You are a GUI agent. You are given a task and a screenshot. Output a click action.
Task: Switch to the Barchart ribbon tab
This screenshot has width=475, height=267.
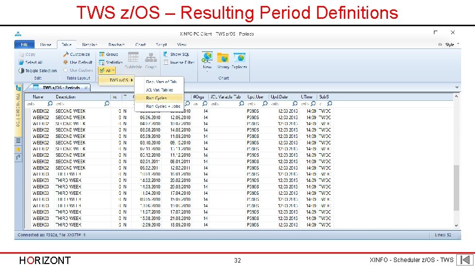point(117,44)
